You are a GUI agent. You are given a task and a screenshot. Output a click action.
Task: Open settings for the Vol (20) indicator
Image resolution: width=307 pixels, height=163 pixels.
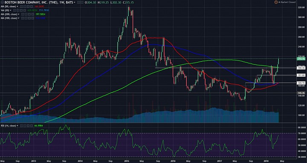[18, 10]
